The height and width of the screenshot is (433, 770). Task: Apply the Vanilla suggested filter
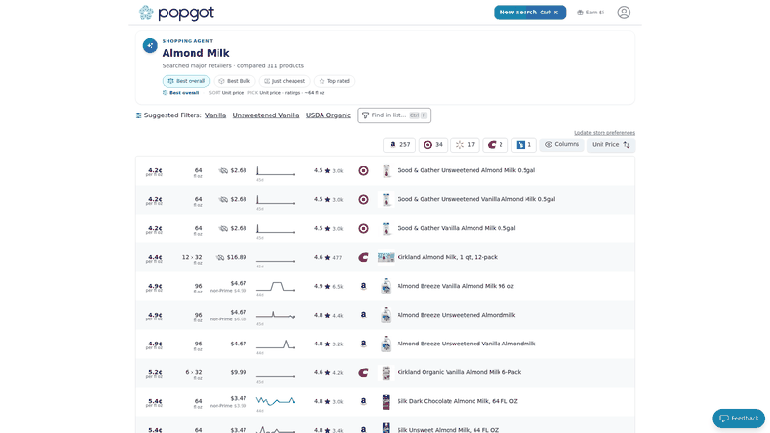[x=216, y=115]
